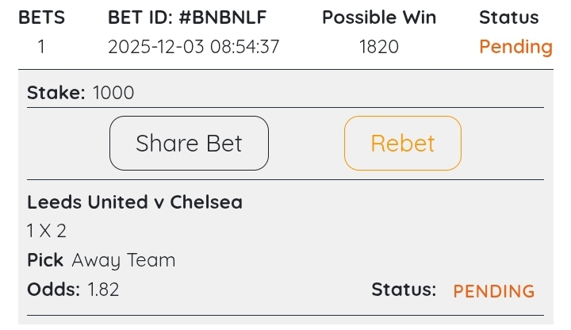
Task: Click the bold Status label beside odds
Action: [404, 290]
